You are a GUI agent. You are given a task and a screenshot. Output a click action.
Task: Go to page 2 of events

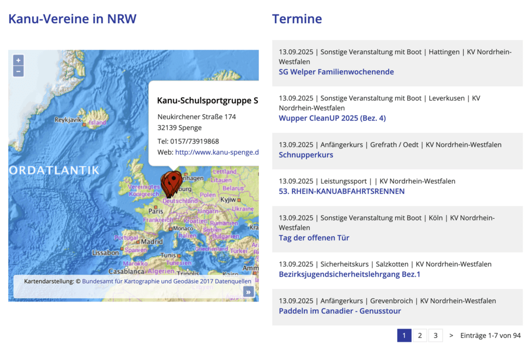(419, 335)
